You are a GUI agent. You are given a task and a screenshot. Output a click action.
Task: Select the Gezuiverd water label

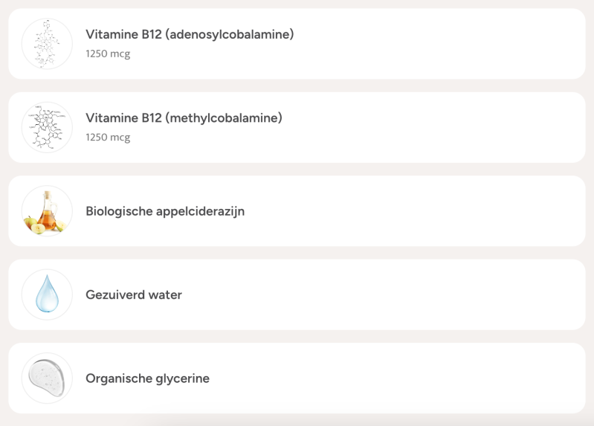click(133, 295)
